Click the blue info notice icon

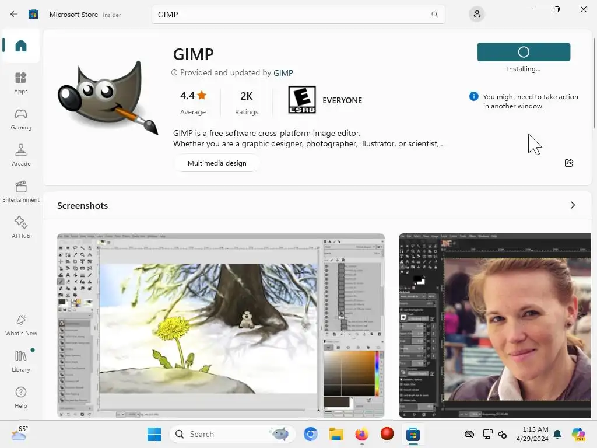click(473, 96)
